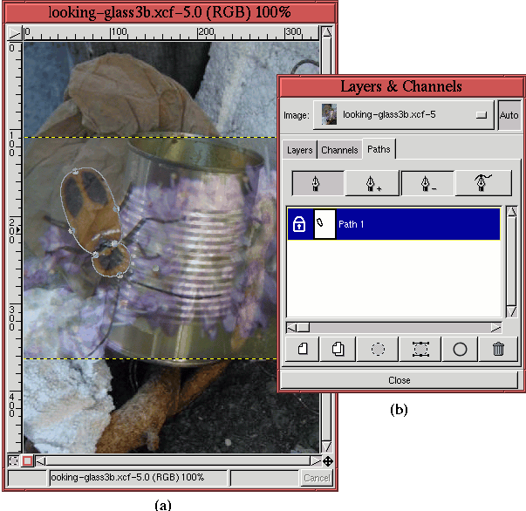Choose the Add Point pen tool
This screenshot has height=511, width=526.
point(372,182)
